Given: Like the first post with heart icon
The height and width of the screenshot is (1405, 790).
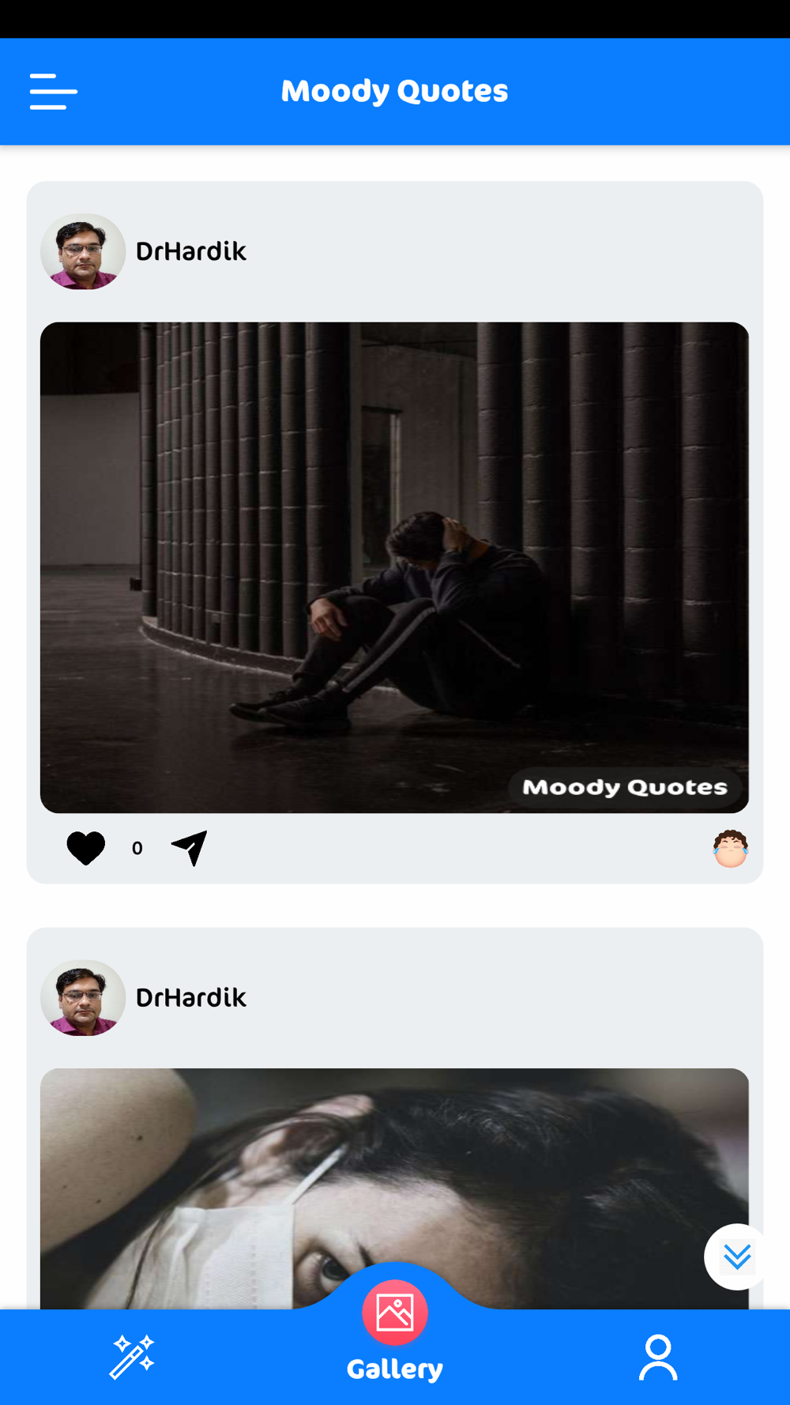Looking at the screenshot, I should 86,849.
